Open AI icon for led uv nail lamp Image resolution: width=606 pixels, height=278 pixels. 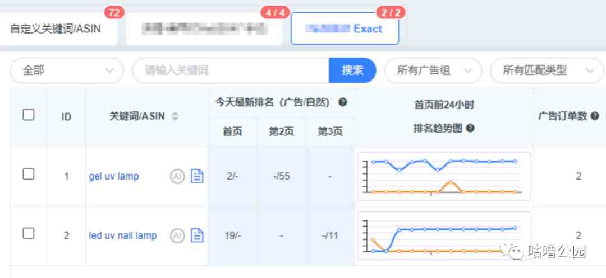pos(177,235)
